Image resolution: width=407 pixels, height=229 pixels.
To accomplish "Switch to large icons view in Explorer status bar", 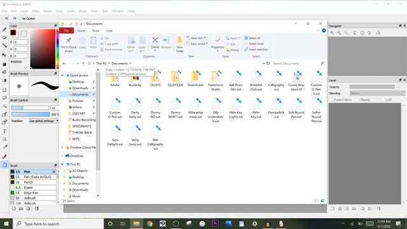I will (x=322, y=201).
